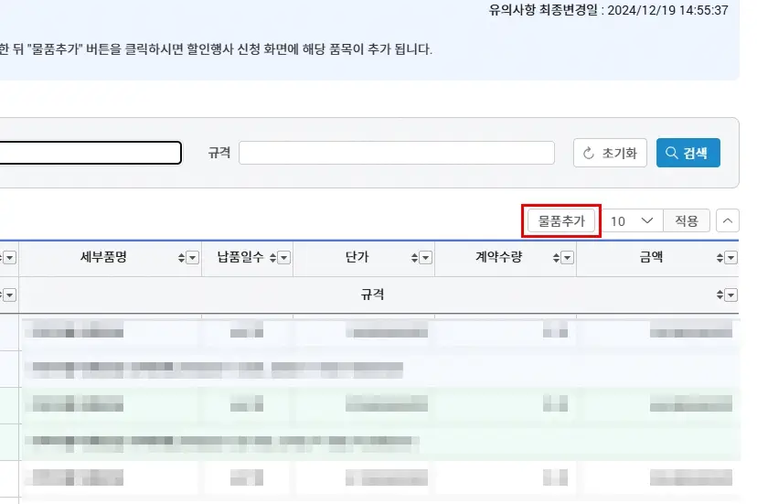Sort by the 계약수량 column sort arrows
The width and height of the screenshot is (757, 504).
557,259
